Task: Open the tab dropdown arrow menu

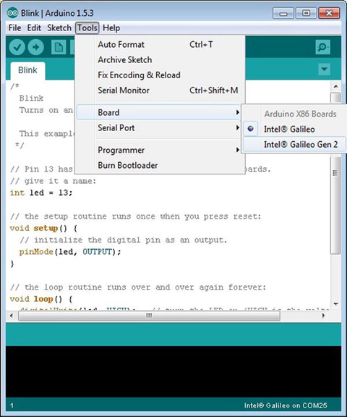Action: (x=324, y=69)
